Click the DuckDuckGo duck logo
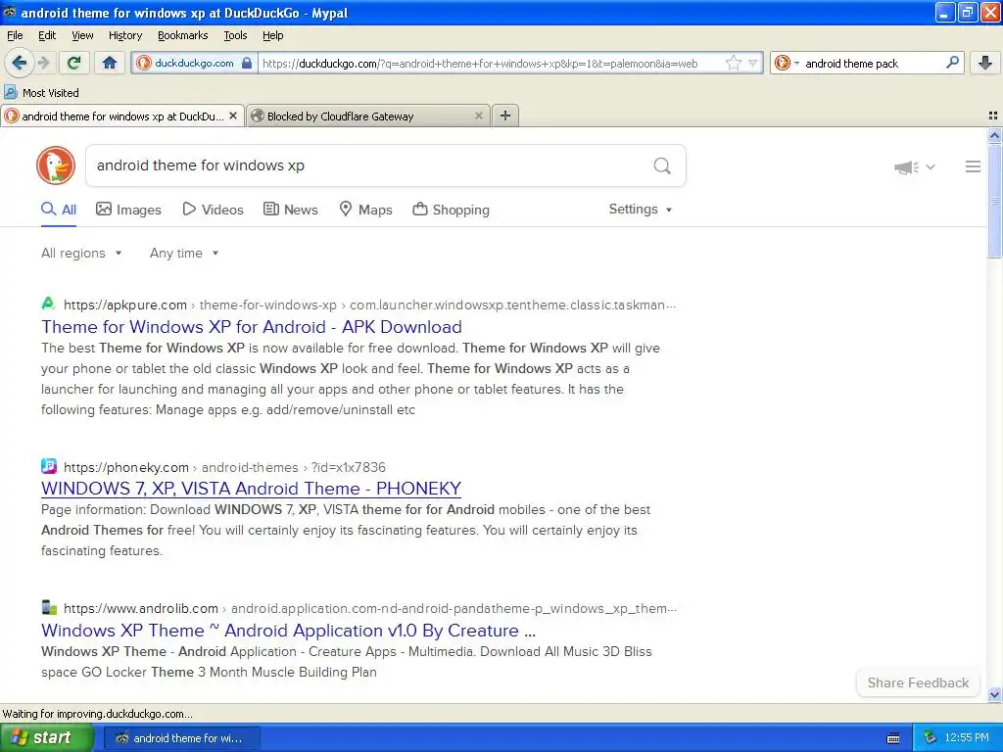Viewport: 1003px width, 752px height. pos(56,165)
